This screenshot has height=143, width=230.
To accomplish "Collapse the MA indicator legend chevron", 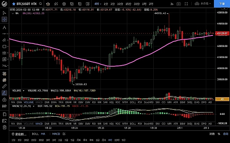I will pyautogui.click(x=13, y=13).
